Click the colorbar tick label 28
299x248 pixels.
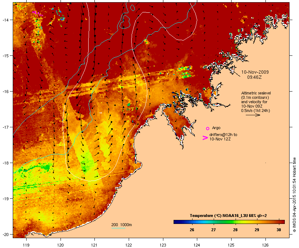coord(235,230)
